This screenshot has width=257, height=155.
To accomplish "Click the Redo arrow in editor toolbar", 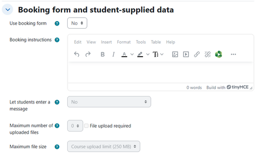I will [x=88, y=54].
